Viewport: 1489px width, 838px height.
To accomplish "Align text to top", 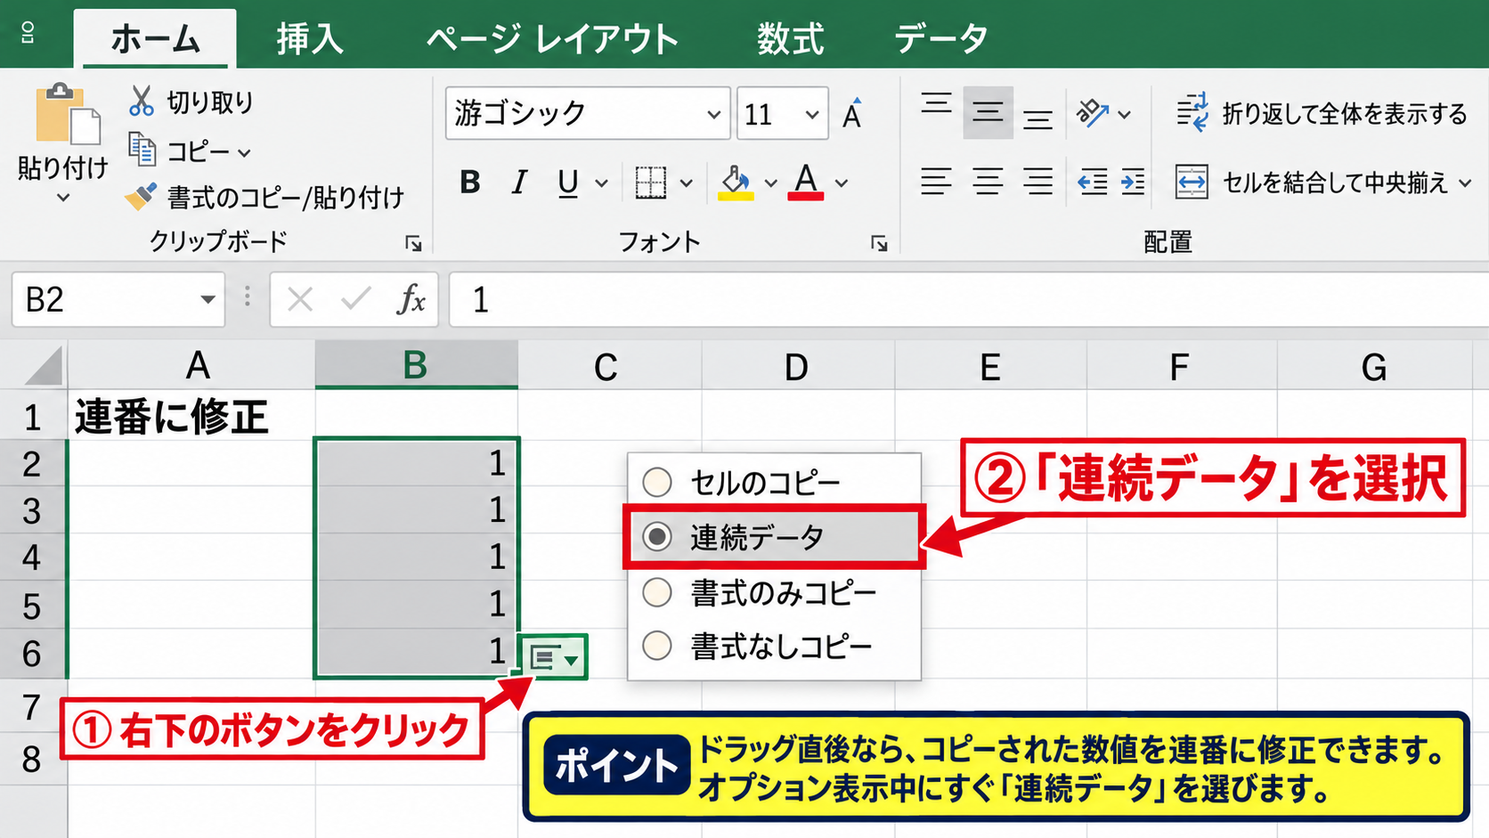I will (936, 105).
